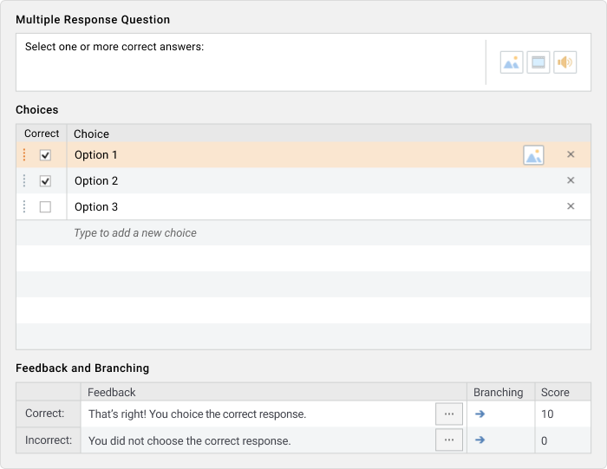Insert image for Option 1 choice
Image resolution: width=607 pixels, height=469 pixels.
coord(533,155)
